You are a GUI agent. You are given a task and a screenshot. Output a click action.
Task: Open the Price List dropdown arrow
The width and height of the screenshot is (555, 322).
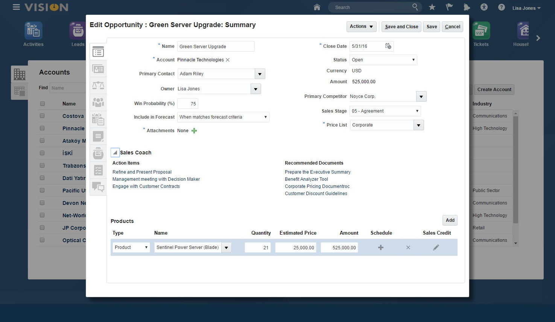tap(418, 125)
